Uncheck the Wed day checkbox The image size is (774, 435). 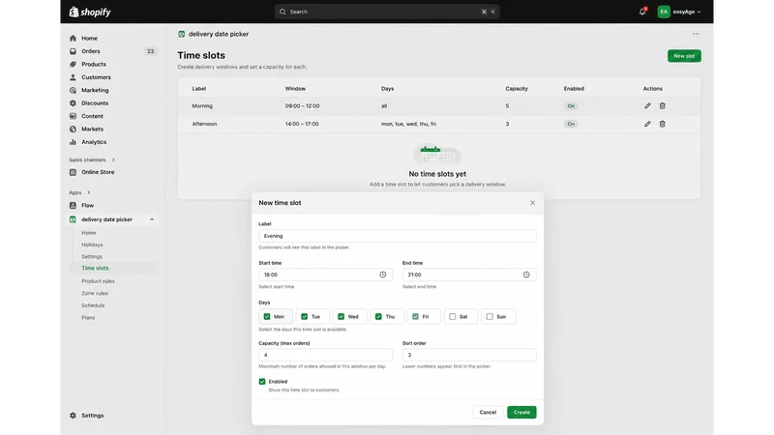tap(342, 317)
